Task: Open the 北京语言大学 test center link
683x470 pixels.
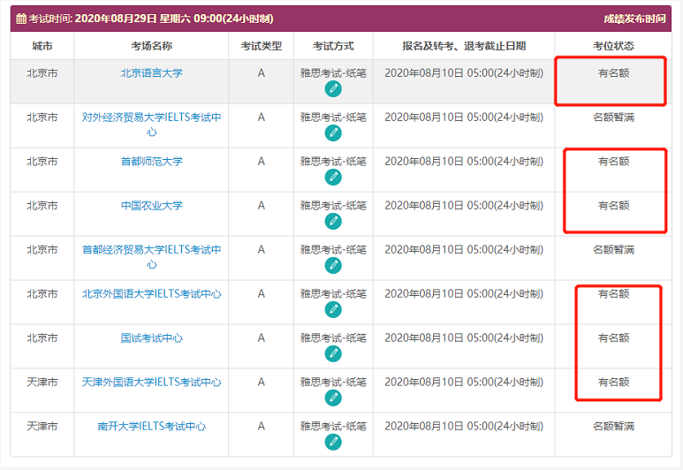Action: (x=152, y=73)
